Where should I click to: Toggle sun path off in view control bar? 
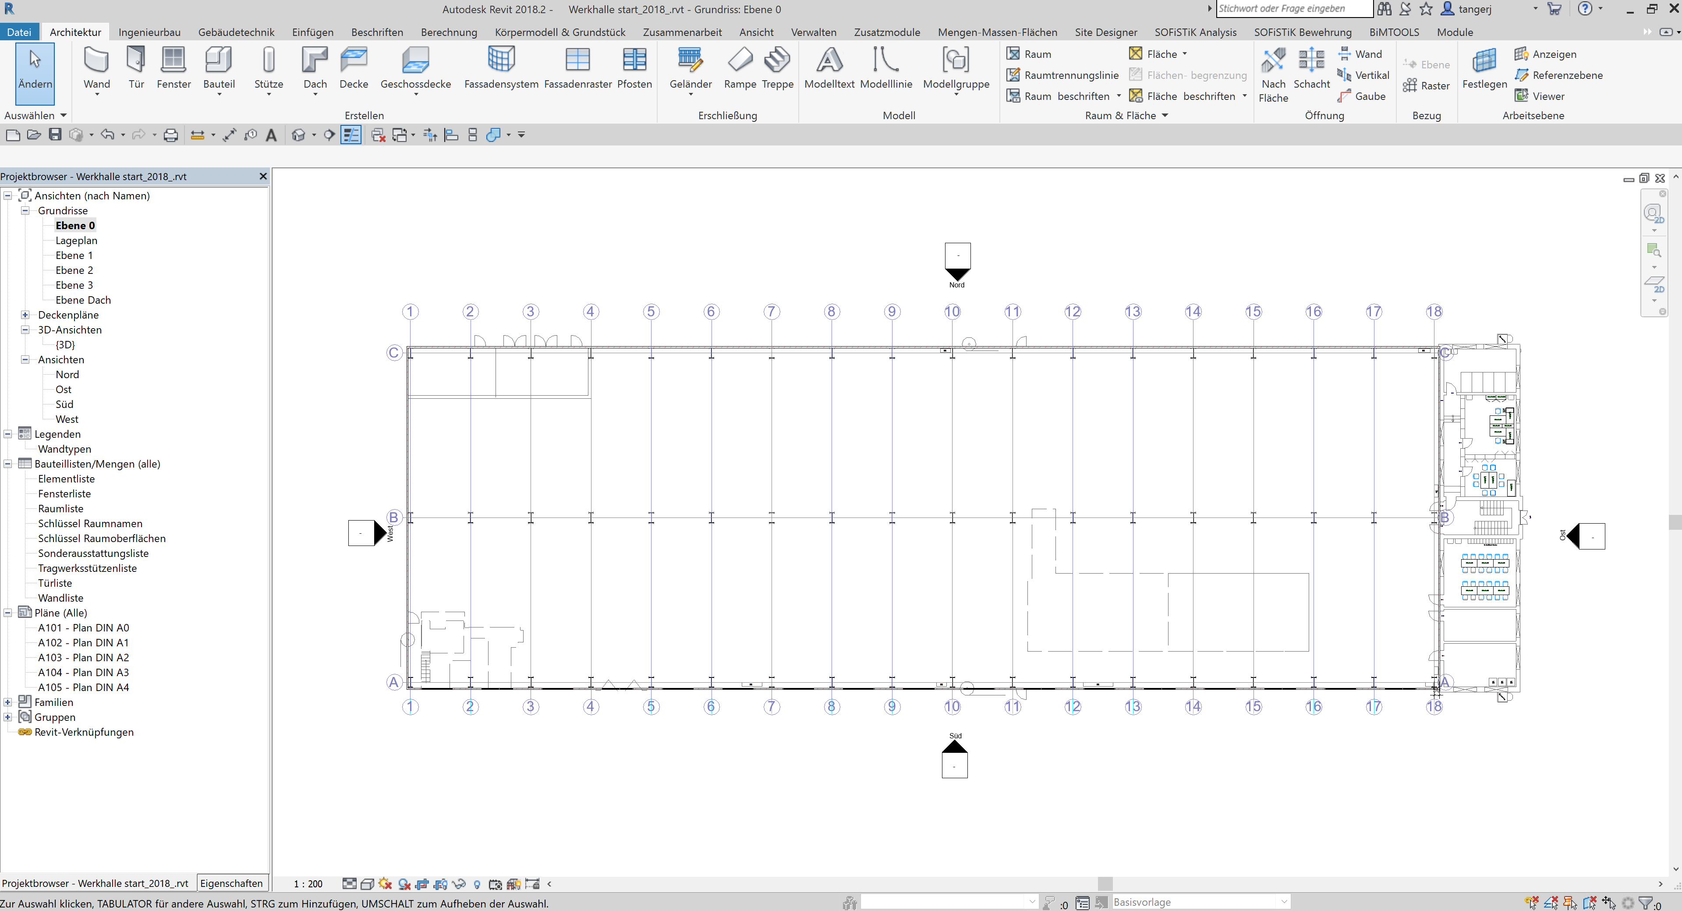[x=385, y=883]
